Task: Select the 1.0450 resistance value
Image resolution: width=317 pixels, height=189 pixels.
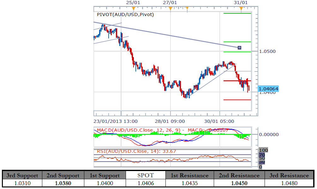Action: click(x=239, y=183)
